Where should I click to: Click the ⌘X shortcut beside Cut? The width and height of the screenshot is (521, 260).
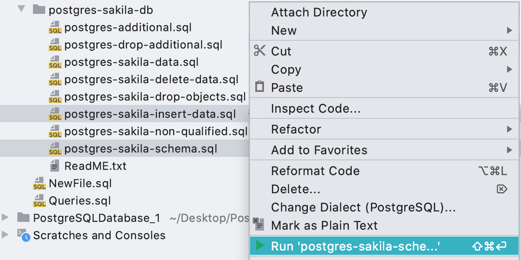coord(498,51)
